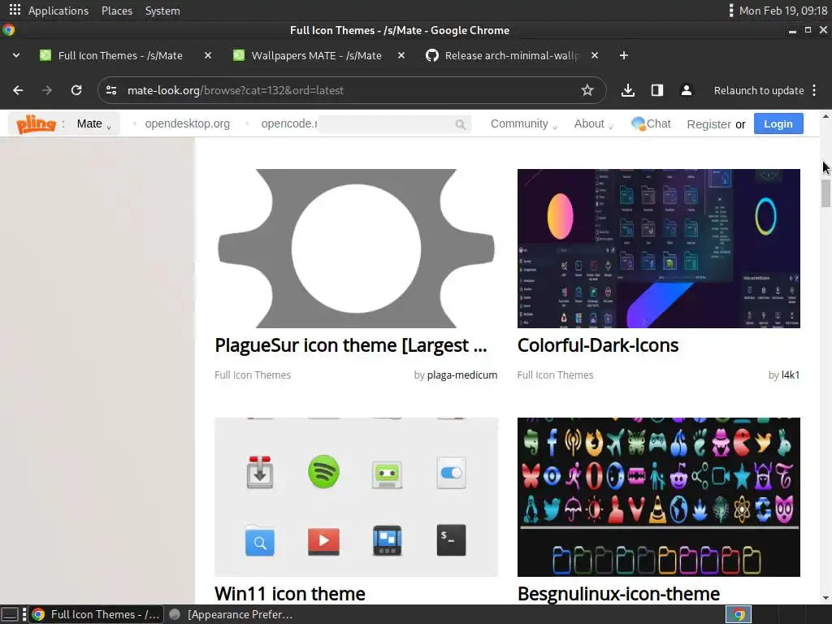
Task: Open the system applications grid icon
Action: click(x=15, y=10)
